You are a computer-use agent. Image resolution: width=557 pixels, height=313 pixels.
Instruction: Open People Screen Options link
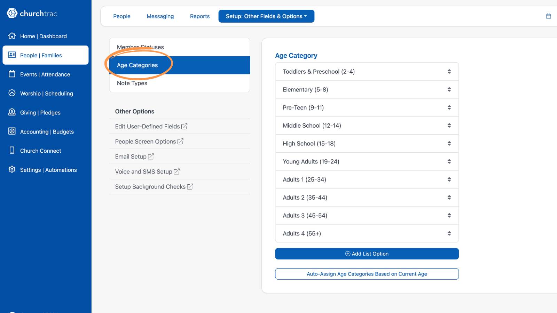click(149, 142)
